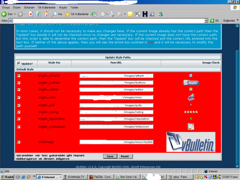Switch to FileZilla taskbar window
Image resolution: width=240 pixels, height=180 pixels.
pos(101,177)
